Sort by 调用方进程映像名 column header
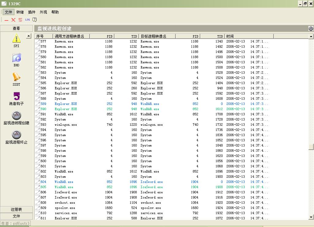Image resolution: width=314 pixels, height=227 pixels. [71, 36]
